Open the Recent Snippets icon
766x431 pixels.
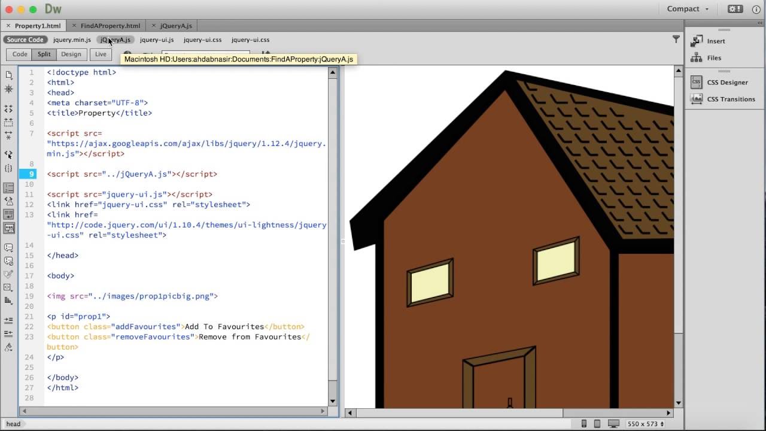pyautogui.click(x=9, y=287)
